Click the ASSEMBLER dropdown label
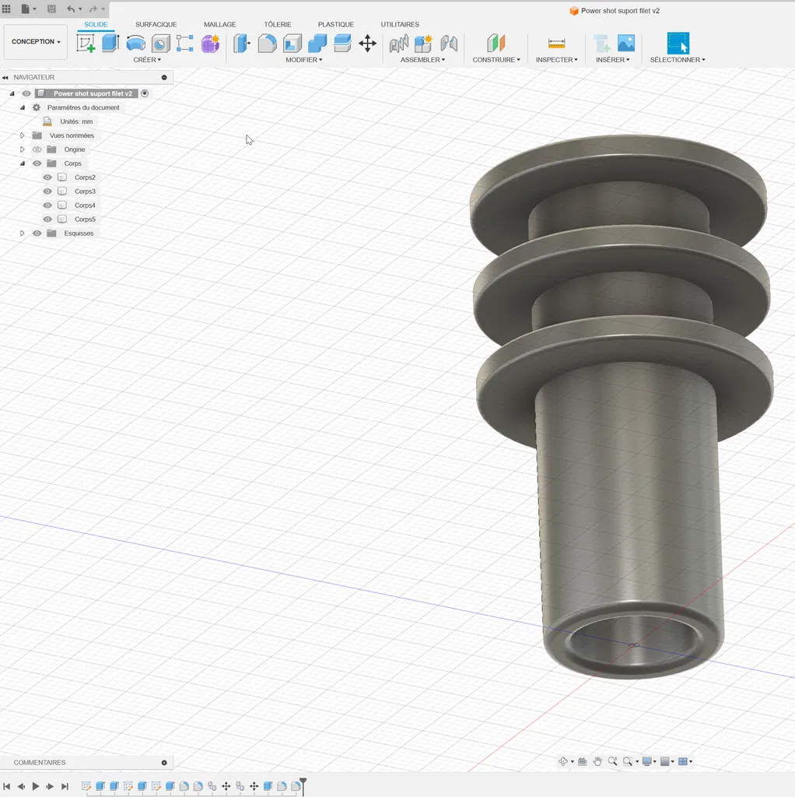 click(422, 60)
